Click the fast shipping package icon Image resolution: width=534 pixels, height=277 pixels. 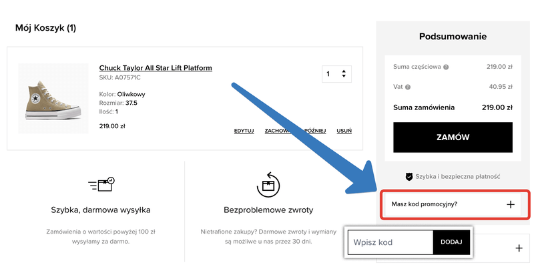point(101,184)
